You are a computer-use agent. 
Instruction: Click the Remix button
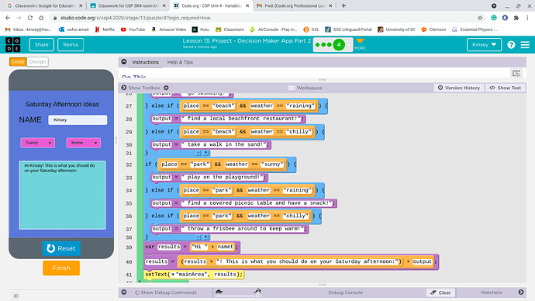coord(71,45)
